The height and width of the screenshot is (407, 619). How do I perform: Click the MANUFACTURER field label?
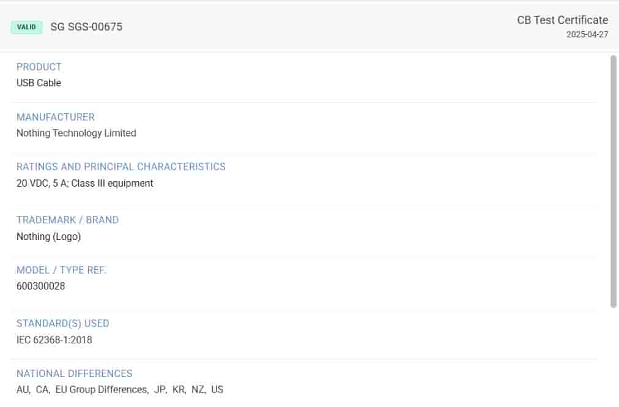[x=56, y=117]
